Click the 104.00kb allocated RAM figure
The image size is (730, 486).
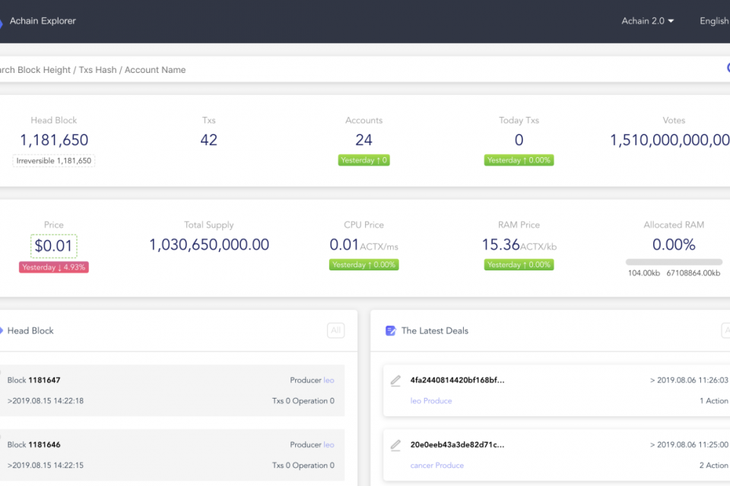click(644, 273)
